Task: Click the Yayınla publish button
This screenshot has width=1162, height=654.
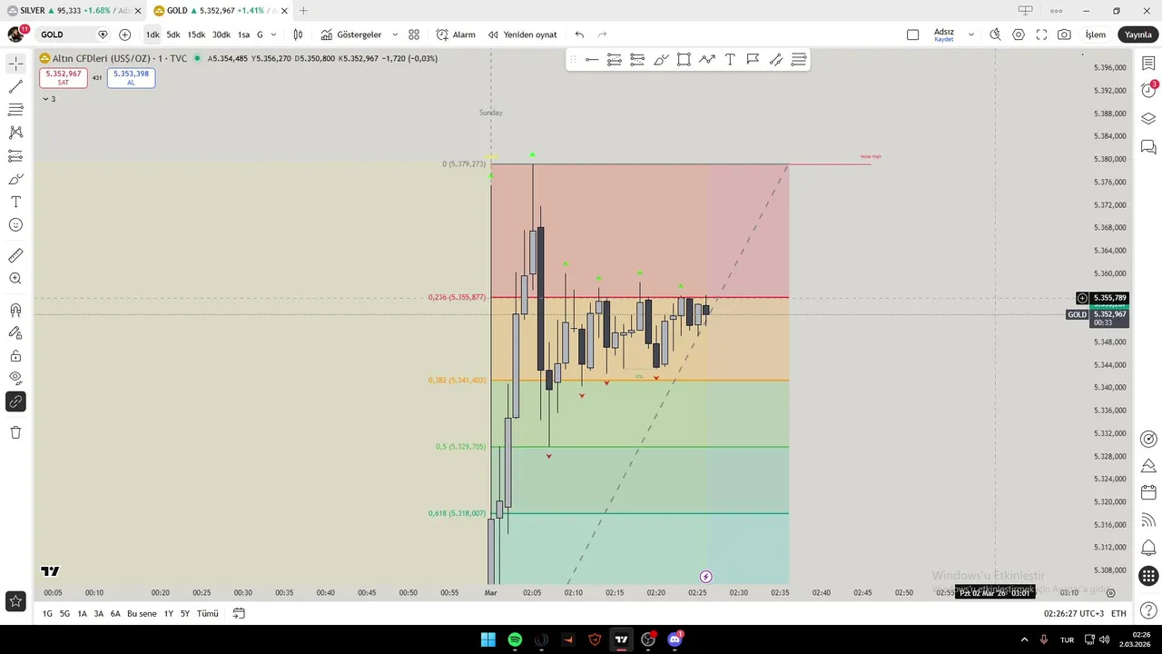Action: click(x=1137, y=35)
